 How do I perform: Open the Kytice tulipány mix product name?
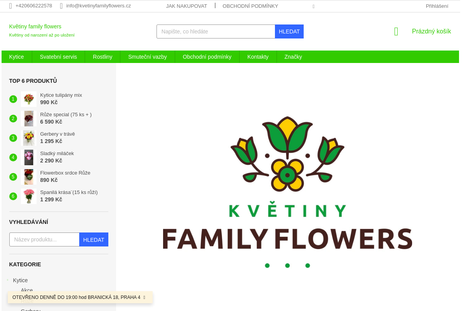(61, 95)
